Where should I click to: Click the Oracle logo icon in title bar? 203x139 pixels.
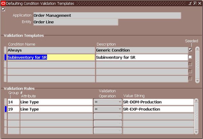[3, 3]
